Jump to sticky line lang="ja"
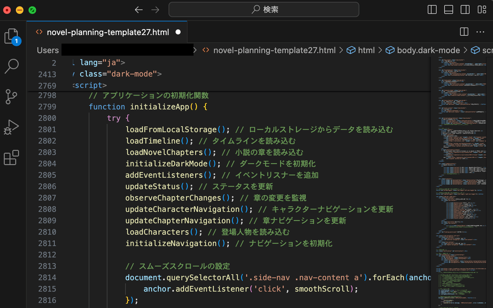The height and width of the screenshot is (308, 493). click(x=102, y=63)
